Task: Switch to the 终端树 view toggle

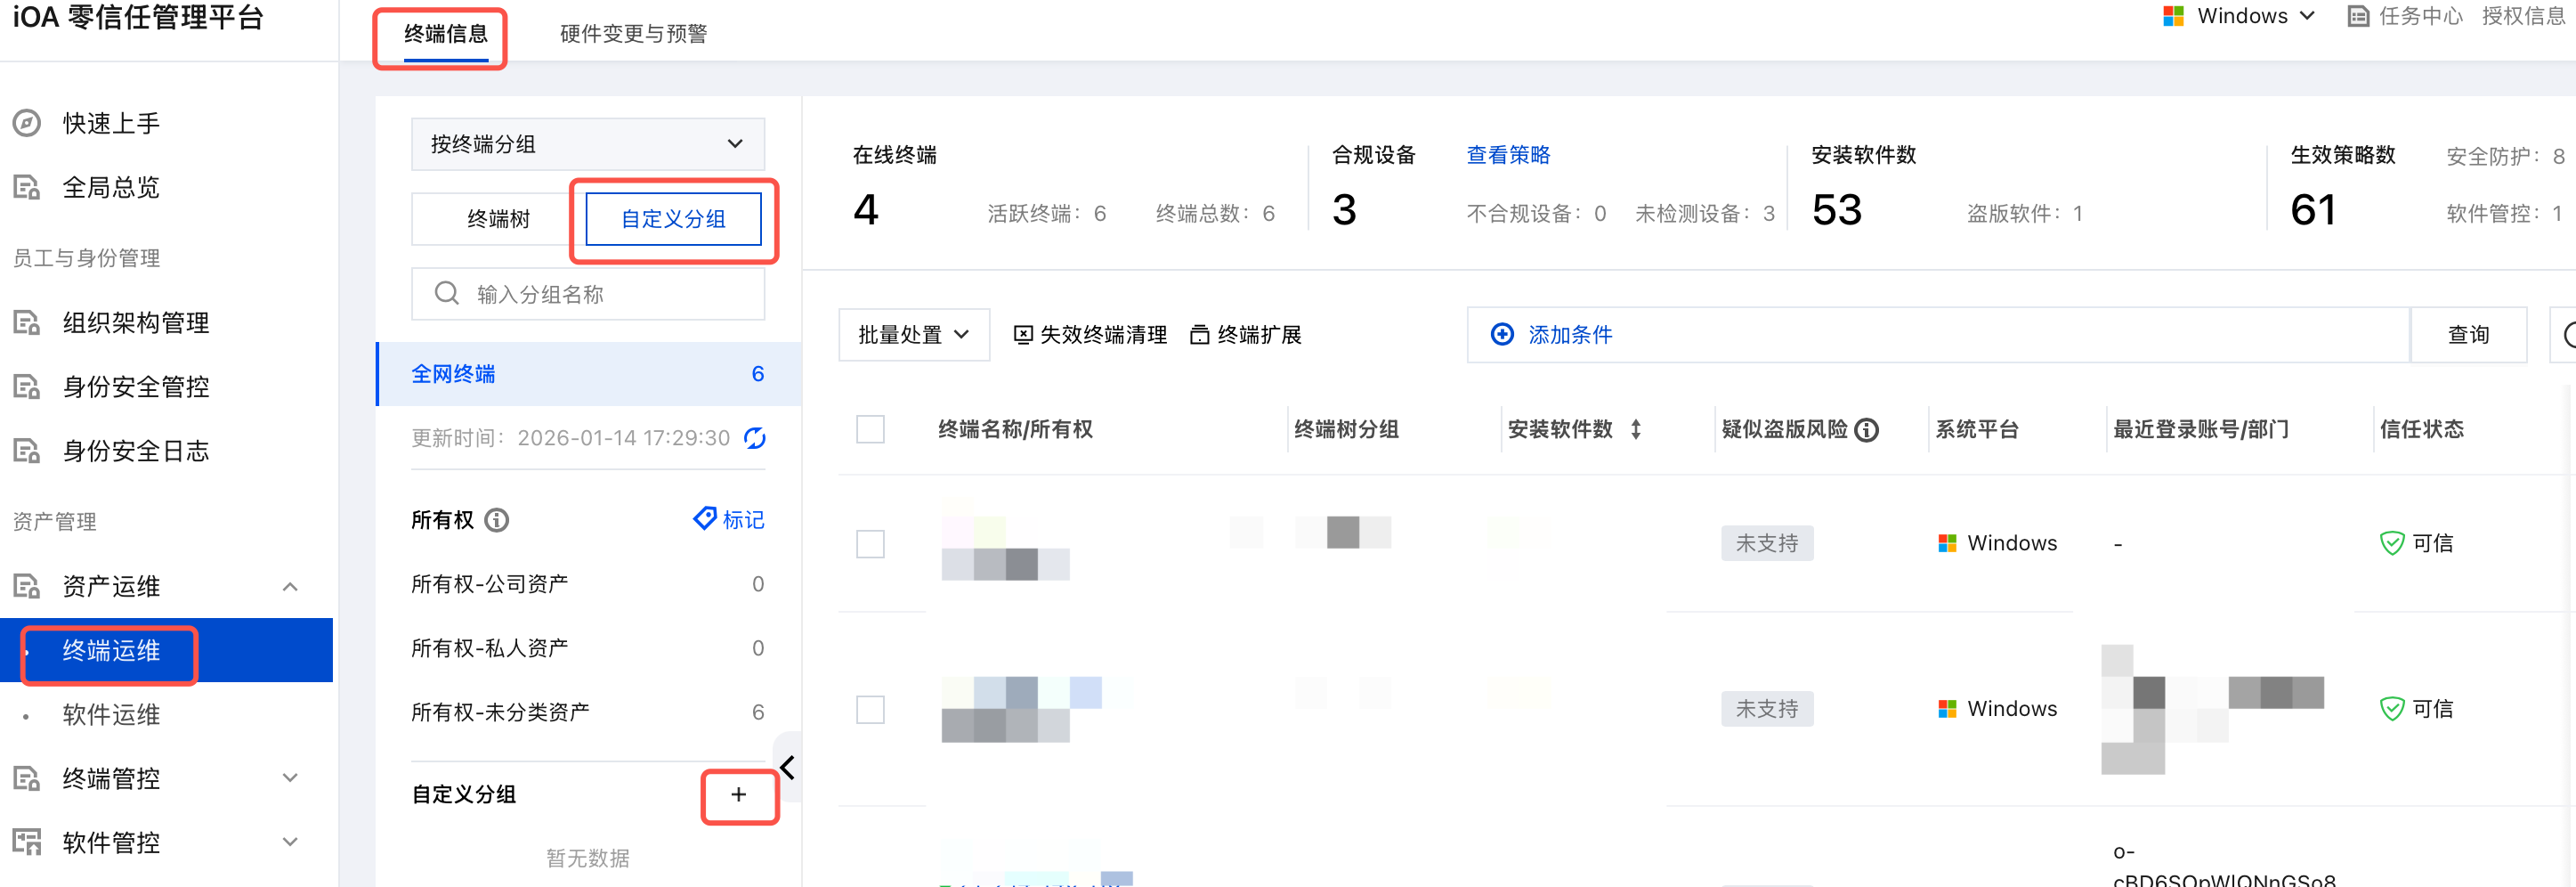Action: pos(498,219)
